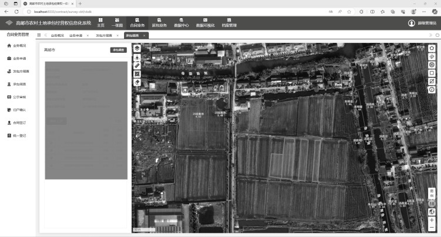The width and height of the screenshot is (441, 237).
Task: Select the rectangle draw tool on right toolbar
Action: click(x=432, y=73)
